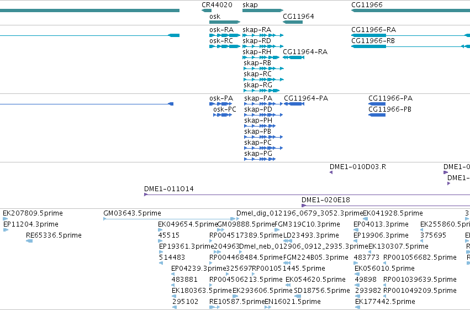Select the EK056010.5prime EST
Screen dimensions: 470x310
(x=357, y=274)
